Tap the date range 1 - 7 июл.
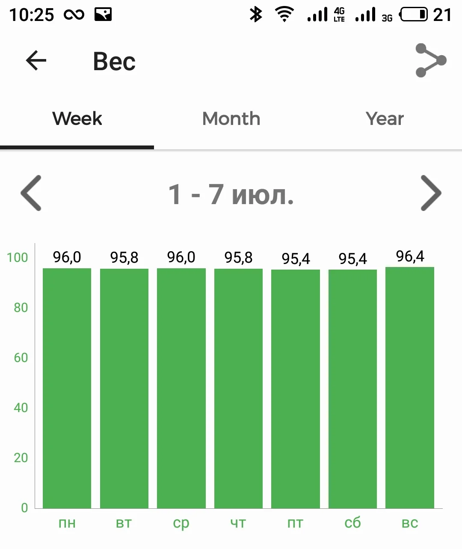Viewport: 462px width, 549px height. [231, 194]
